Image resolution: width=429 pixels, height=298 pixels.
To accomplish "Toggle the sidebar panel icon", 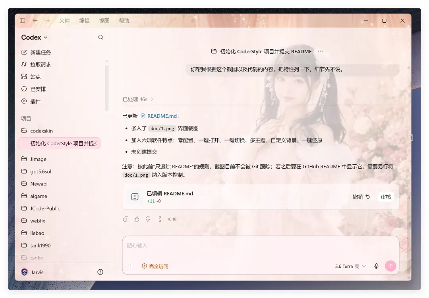I will click(x=23, y=21).
